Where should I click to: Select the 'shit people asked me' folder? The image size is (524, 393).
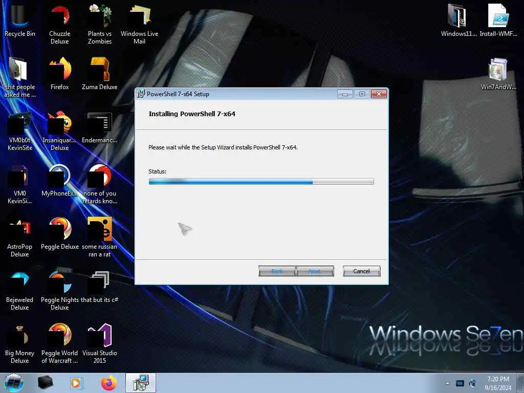point(20,77)
